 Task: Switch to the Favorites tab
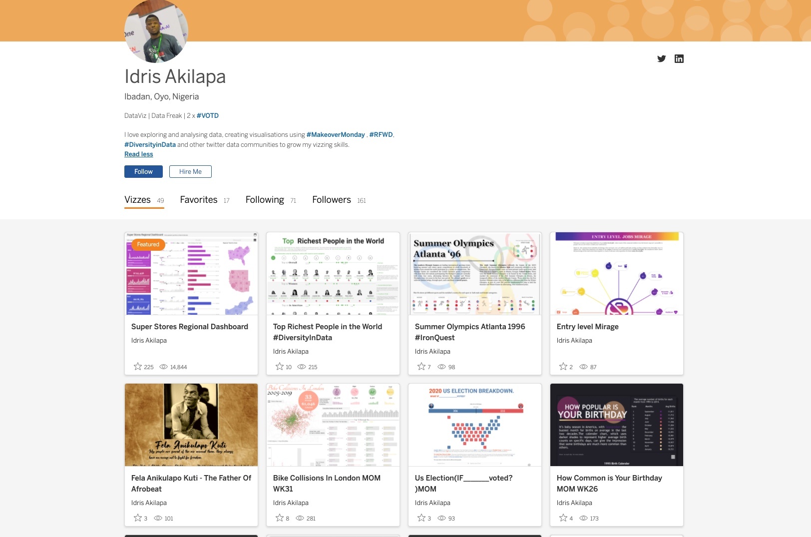coord(199,200)
